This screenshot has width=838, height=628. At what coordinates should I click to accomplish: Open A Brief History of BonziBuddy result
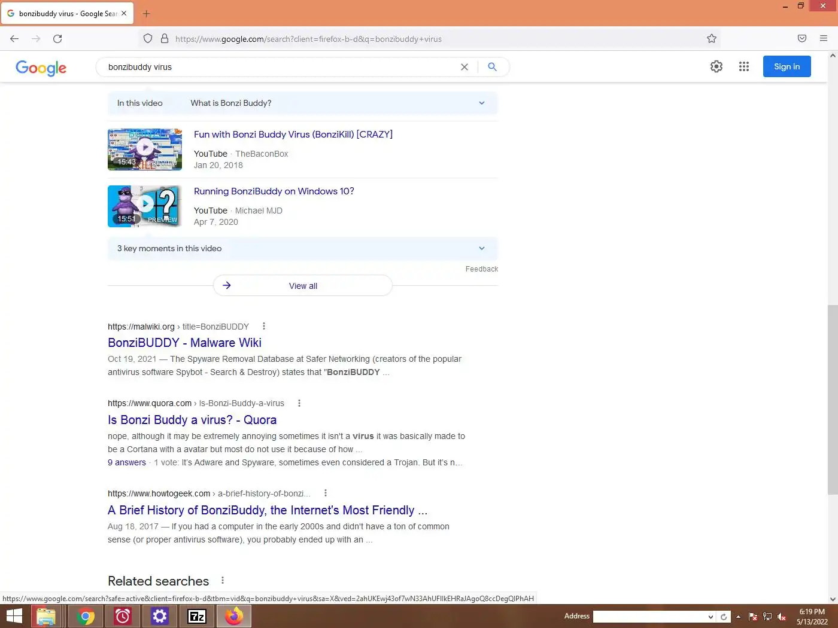(268, 510)
